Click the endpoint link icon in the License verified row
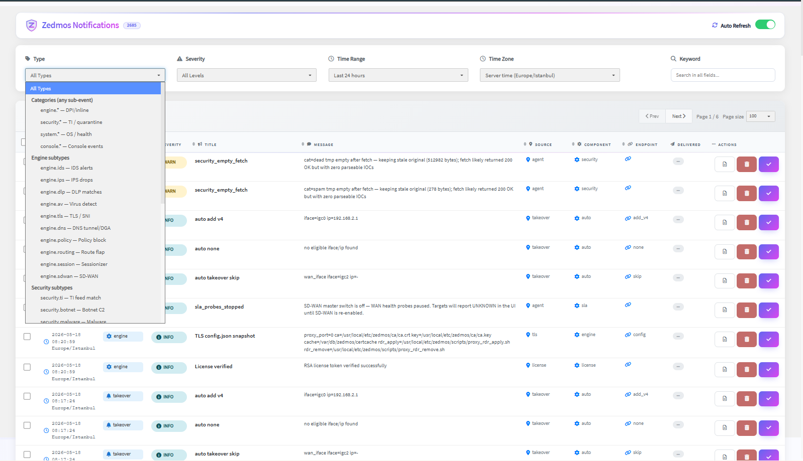 pos(628,365)
